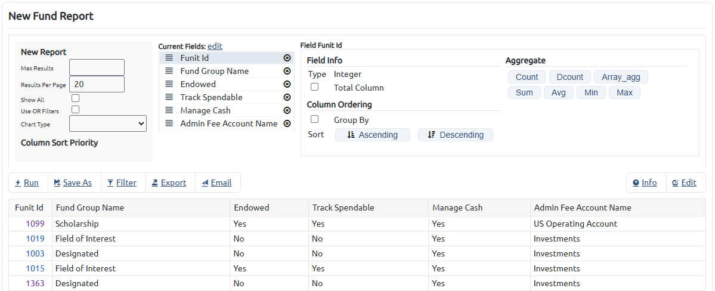Remove the Fund Group Name field
Screen dimensions: 715x291
[287, 71]
